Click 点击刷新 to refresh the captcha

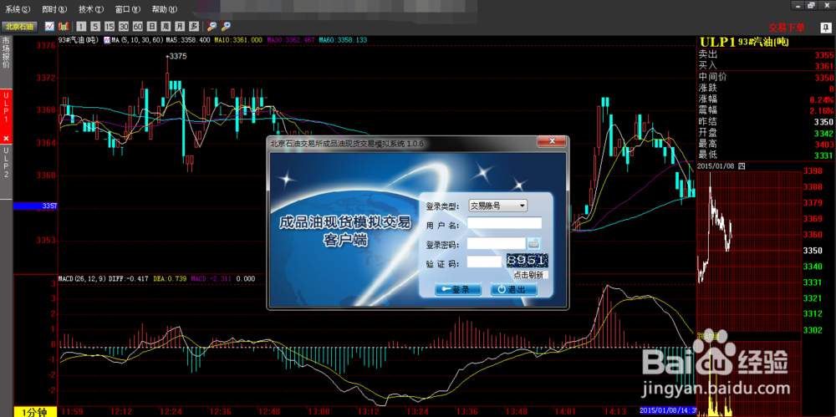click(x=528, y=275)
